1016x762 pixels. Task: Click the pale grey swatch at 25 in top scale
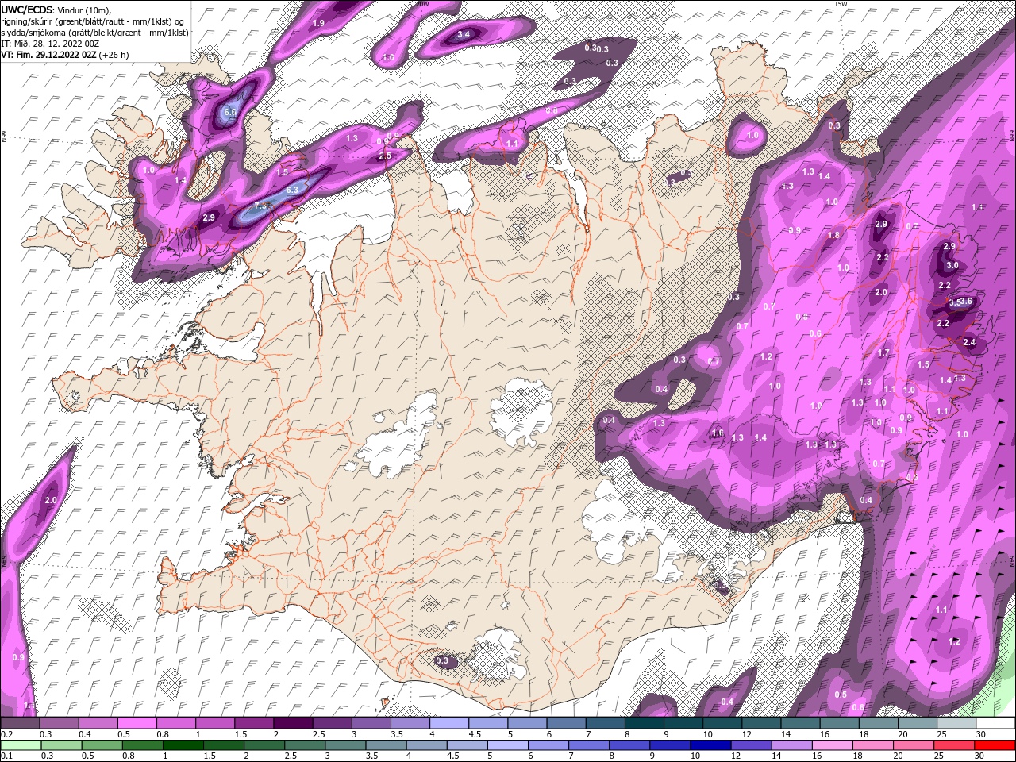[x=956, y=723]
